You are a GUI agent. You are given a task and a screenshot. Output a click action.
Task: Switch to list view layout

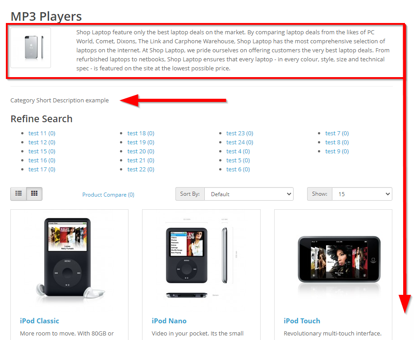[18, 194]
